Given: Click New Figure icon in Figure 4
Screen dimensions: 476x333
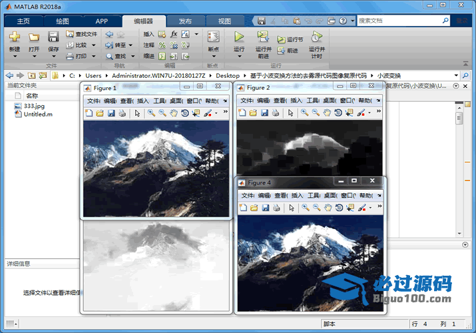Looking at the screenshot, I should point(243,208).
